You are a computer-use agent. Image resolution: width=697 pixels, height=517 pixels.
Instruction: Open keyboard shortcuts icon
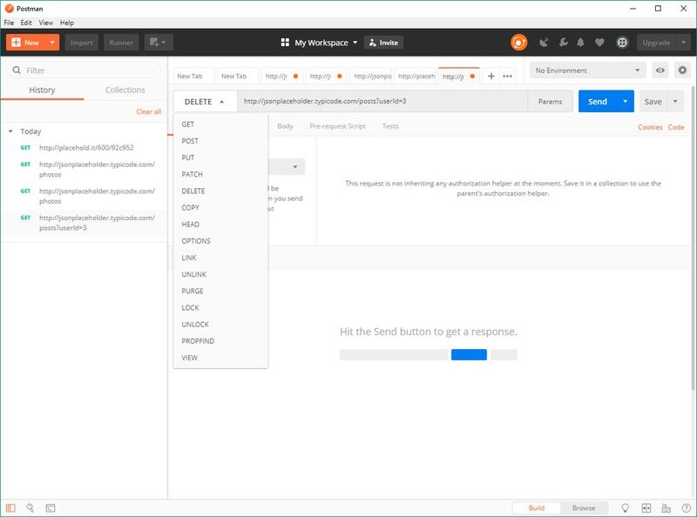point(666,507)
